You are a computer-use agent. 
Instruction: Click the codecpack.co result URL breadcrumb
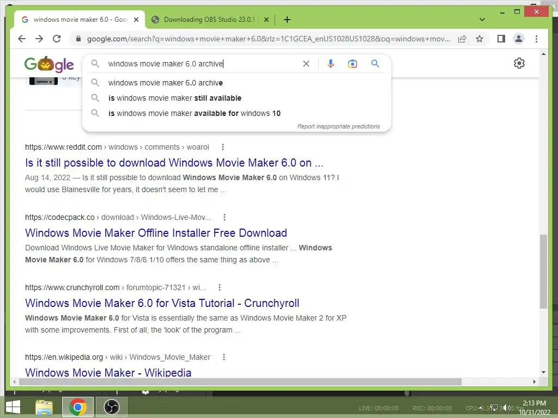click(118, 217)
